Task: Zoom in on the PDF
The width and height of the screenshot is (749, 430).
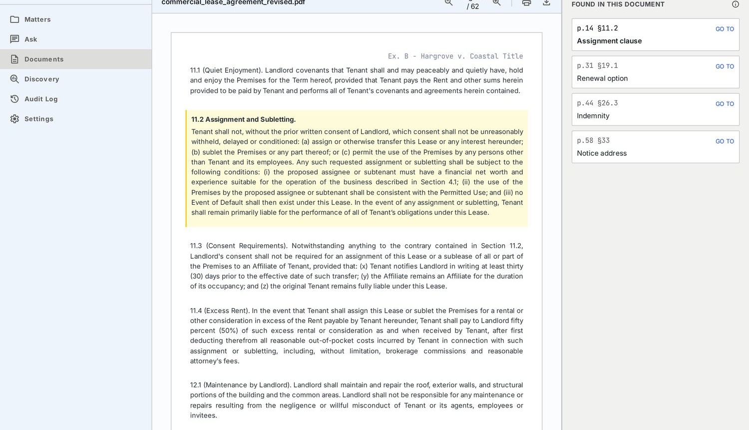Action: point(496,2)
